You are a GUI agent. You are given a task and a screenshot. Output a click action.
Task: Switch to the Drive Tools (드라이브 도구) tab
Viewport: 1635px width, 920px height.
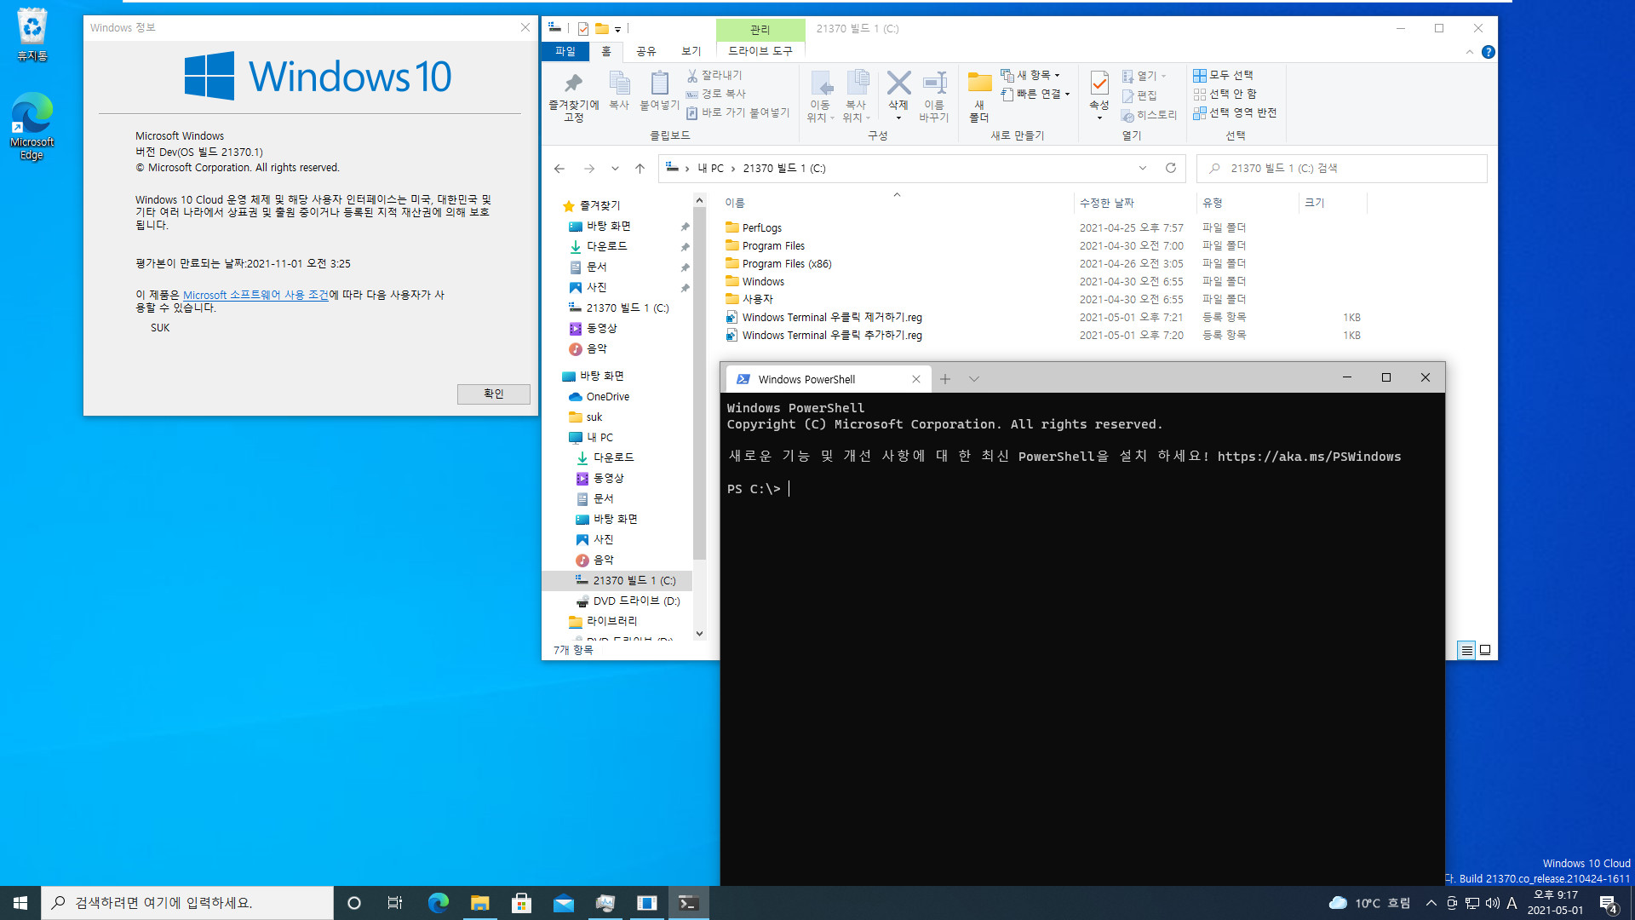[760, 51]
